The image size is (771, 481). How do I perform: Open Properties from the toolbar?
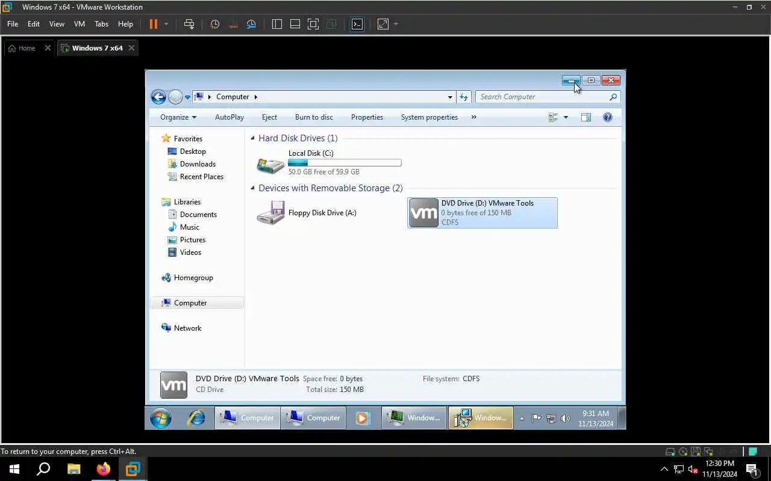click(367, 117)
